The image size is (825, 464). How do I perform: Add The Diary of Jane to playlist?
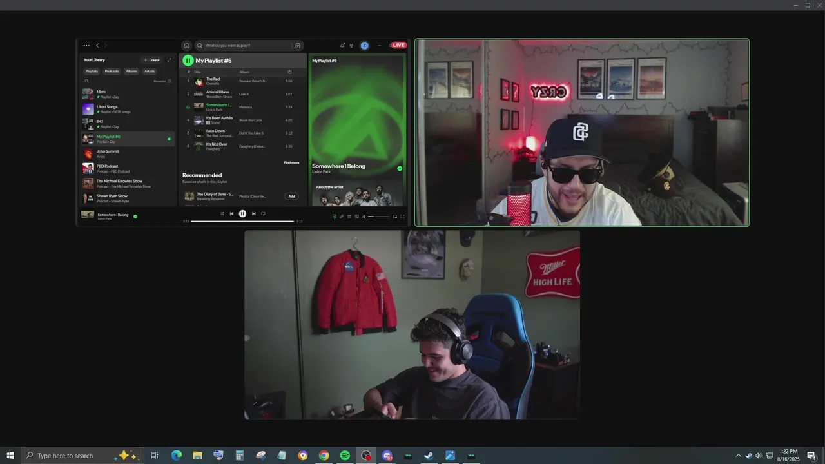291,197
